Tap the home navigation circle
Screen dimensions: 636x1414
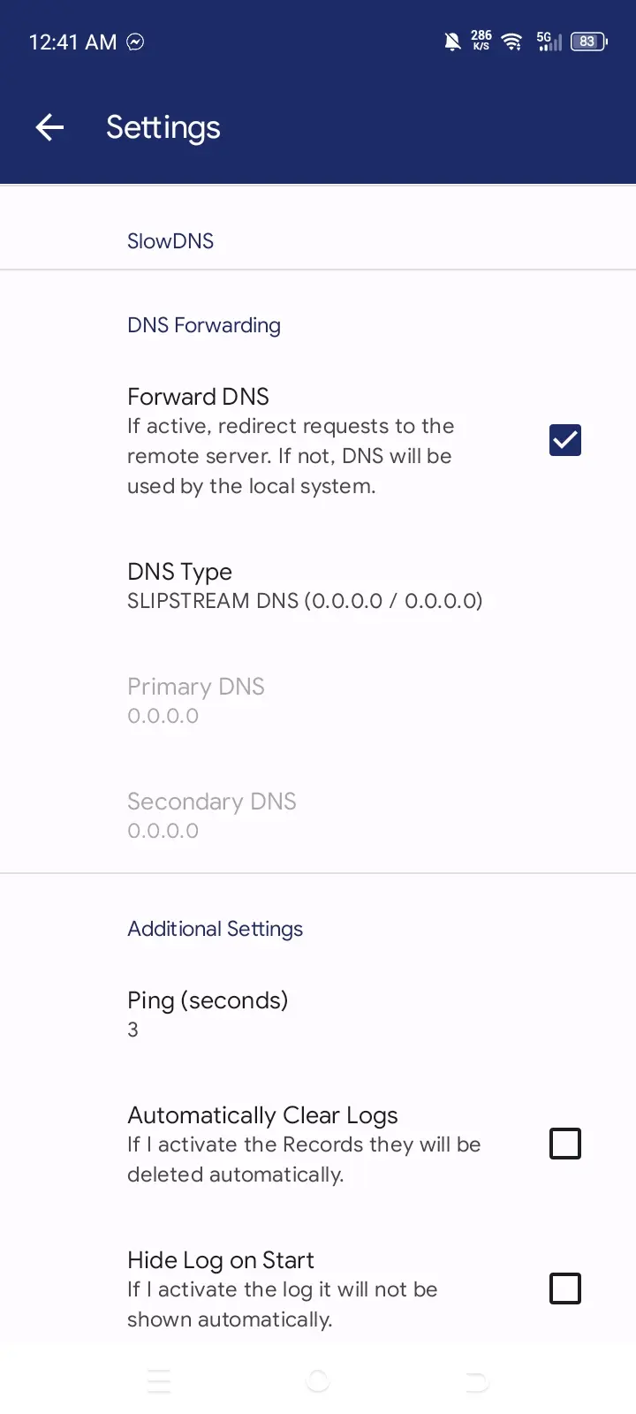[318, 1380]
